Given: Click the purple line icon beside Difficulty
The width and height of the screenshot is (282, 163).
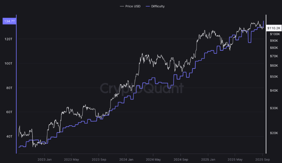Looking at the screenshot, I should click(x=147, y=6).
